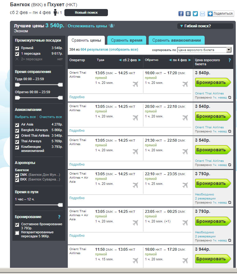Open help icon next to Бронирование
This screenshot has height=274, width=237.
pos(59,217)
